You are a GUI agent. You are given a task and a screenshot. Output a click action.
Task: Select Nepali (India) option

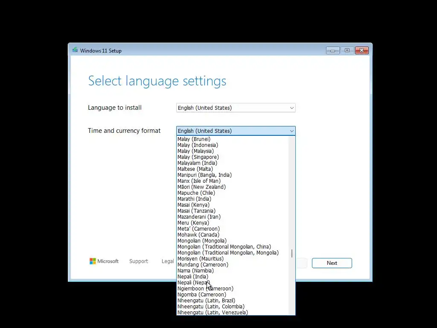233,277
